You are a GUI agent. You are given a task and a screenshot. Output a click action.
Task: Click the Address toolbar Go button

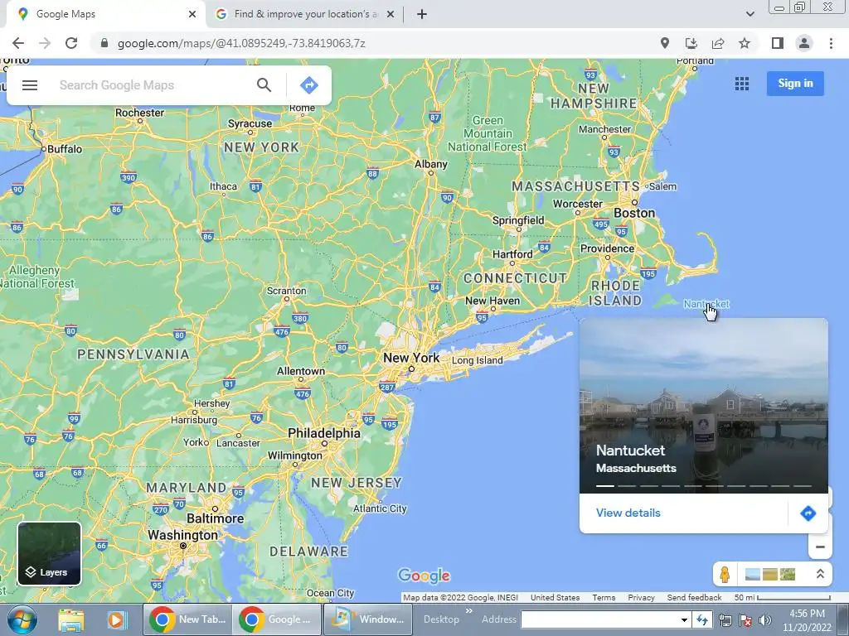702,619
